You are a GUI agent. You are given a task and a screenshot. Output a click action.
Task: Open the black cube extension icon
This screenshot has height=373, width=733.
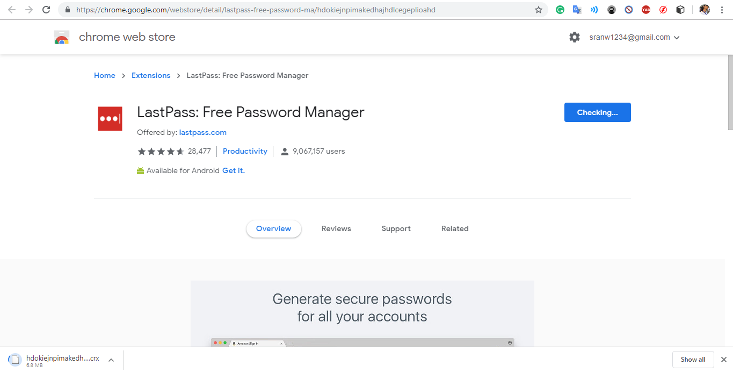[680, 10]
